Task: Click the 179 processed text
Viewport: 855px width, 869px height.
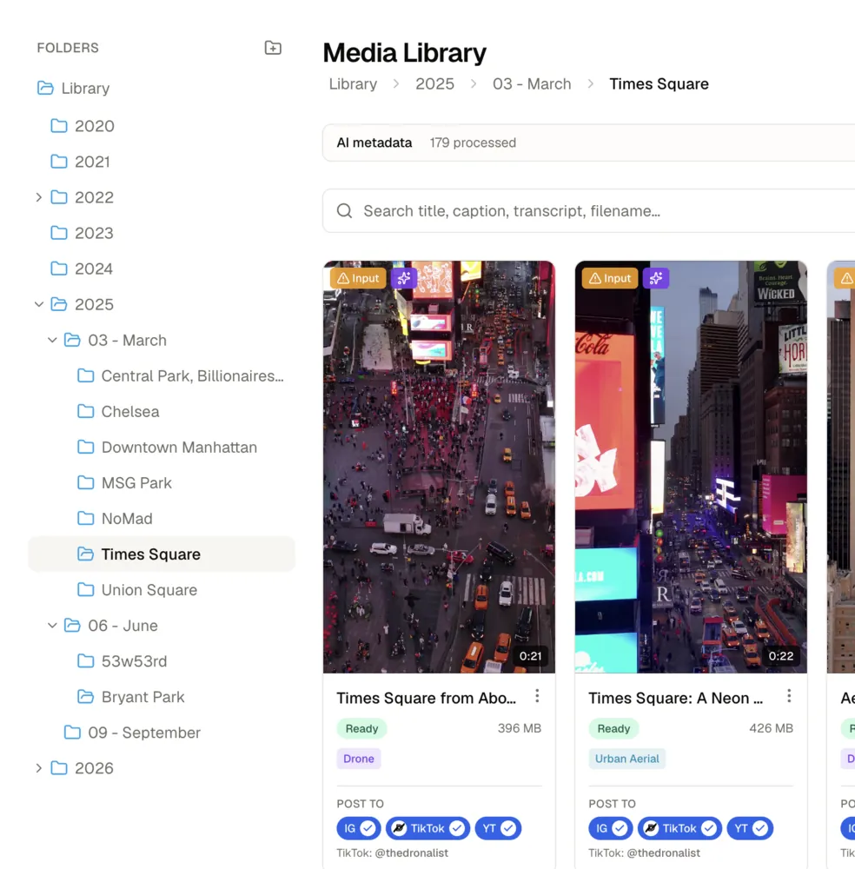Action: click(473, 143)
